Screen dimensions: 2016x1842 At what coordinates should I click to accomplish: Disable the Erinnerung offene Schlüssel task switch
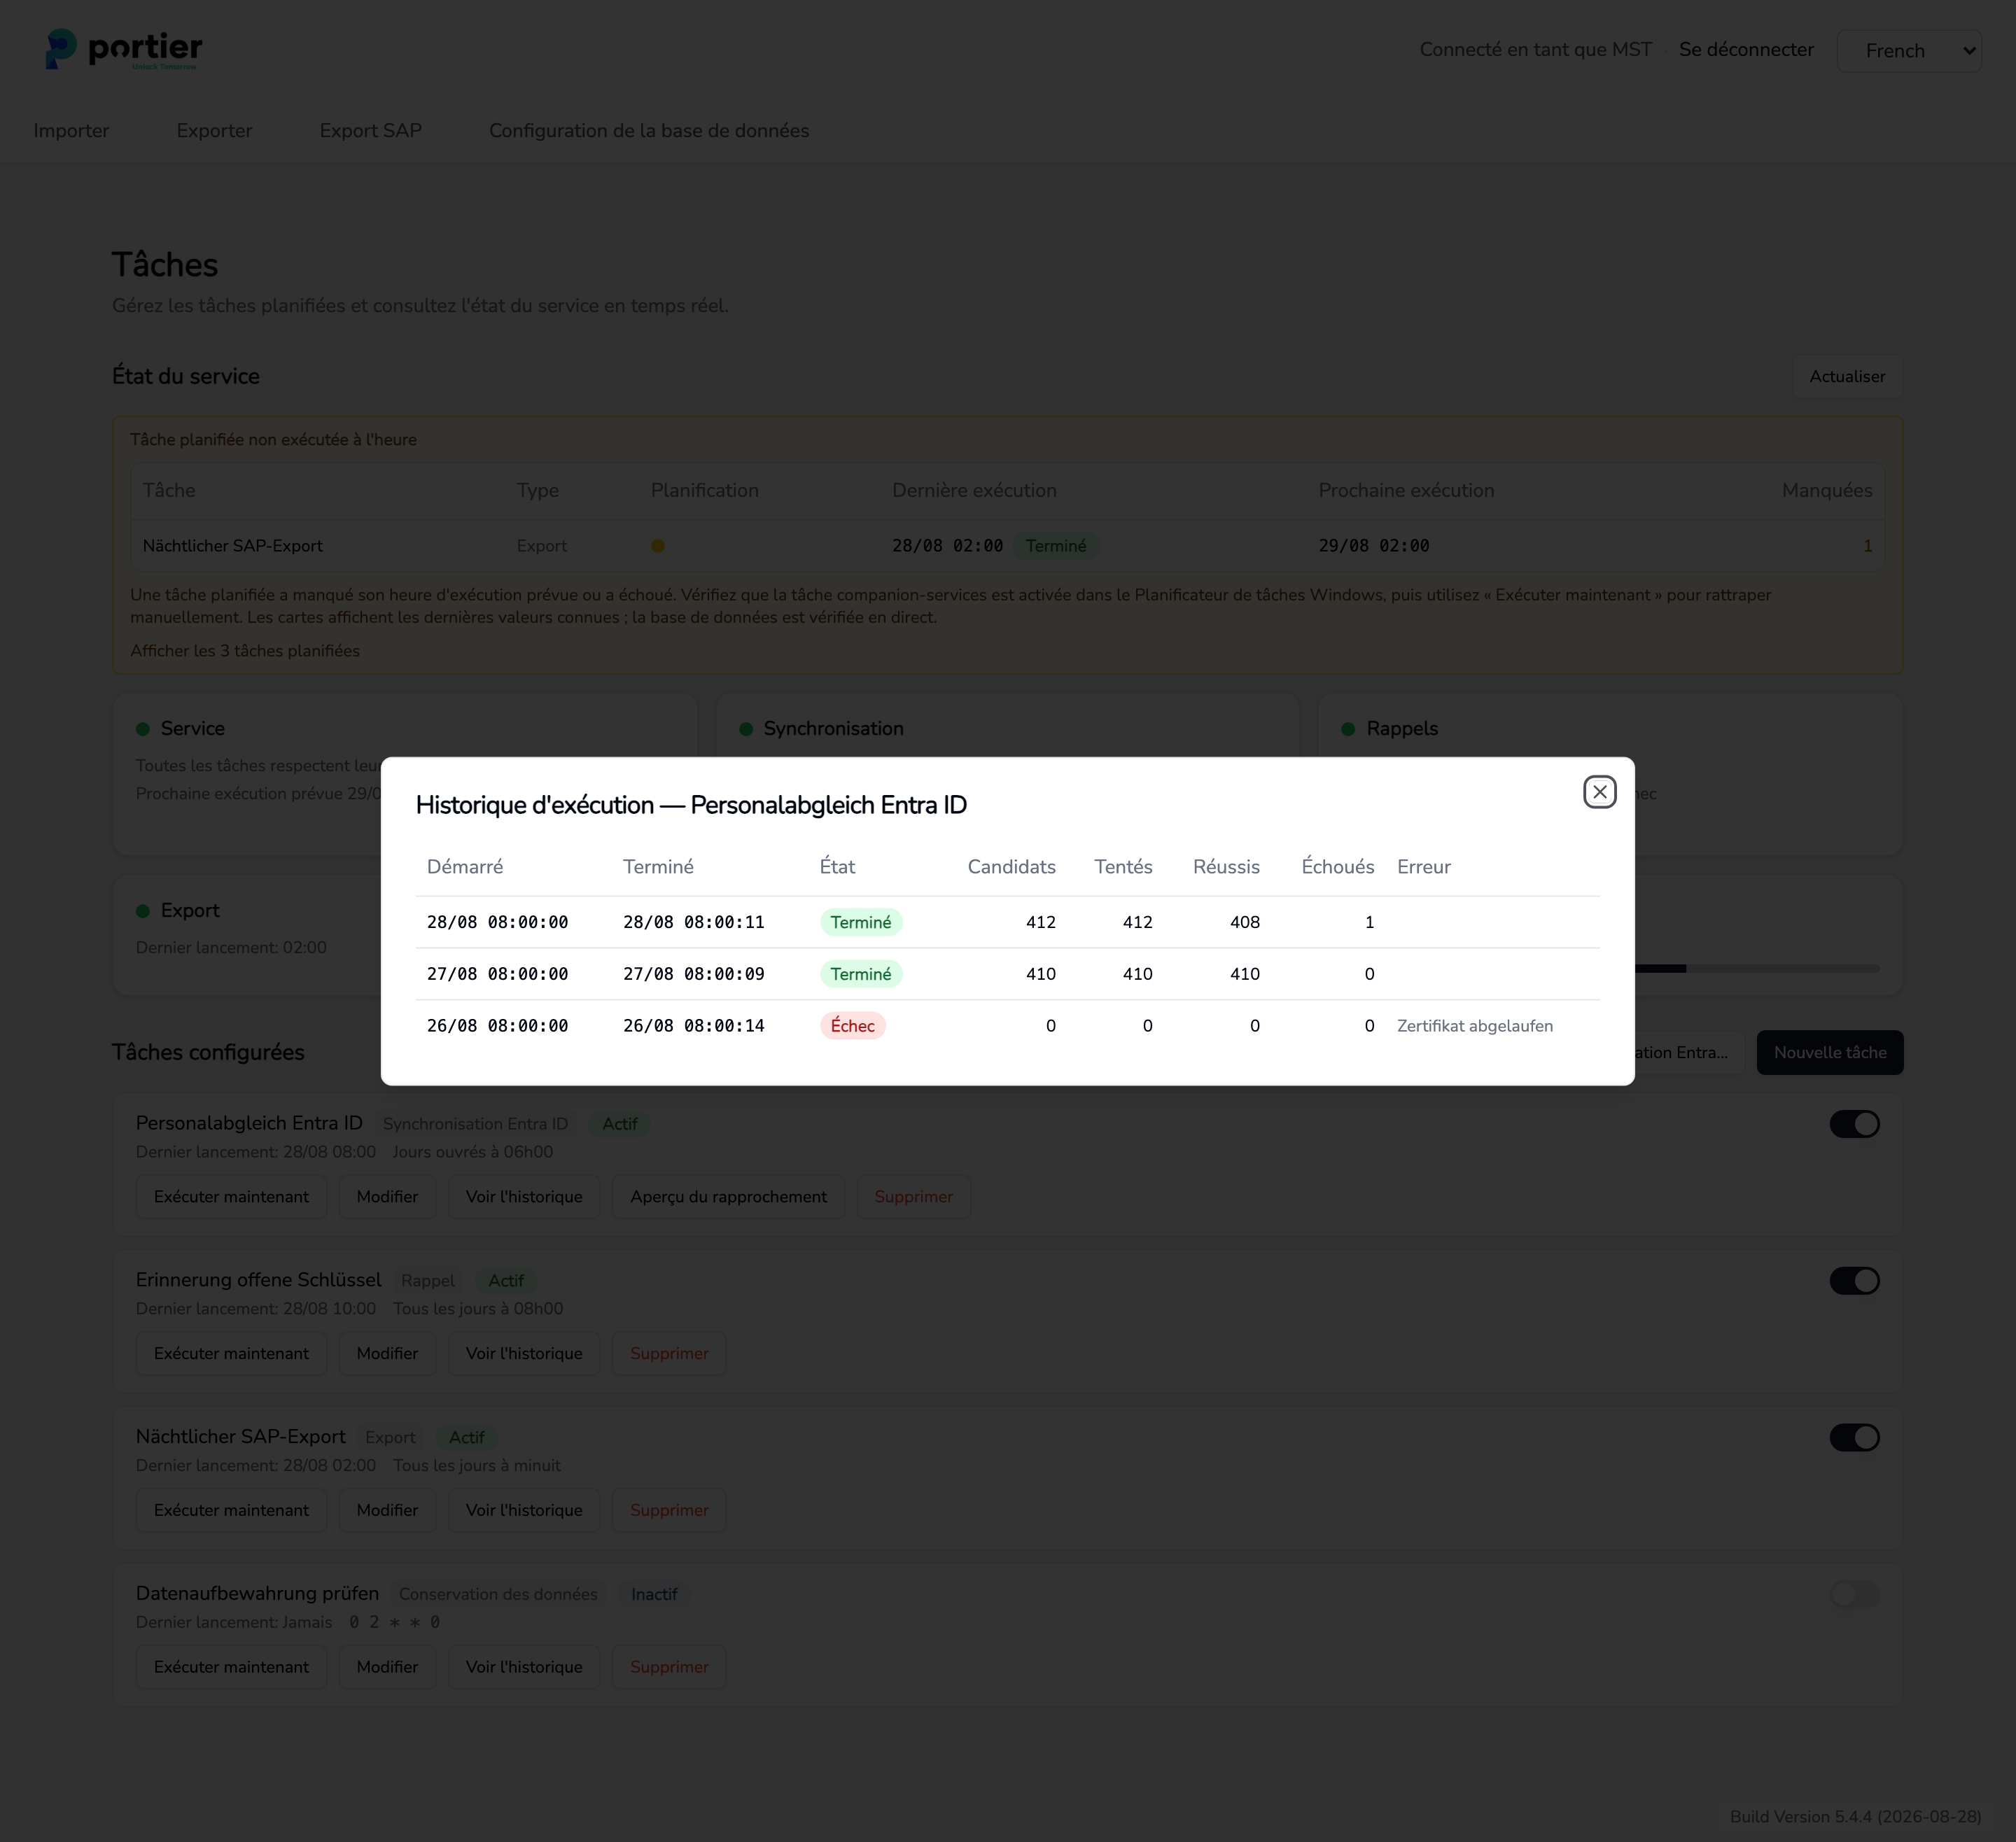click(x=1854, y=1281)
